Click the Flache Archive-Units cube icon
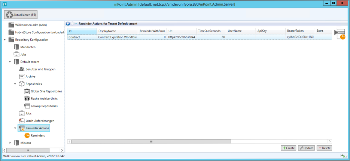 click(27, 98)
